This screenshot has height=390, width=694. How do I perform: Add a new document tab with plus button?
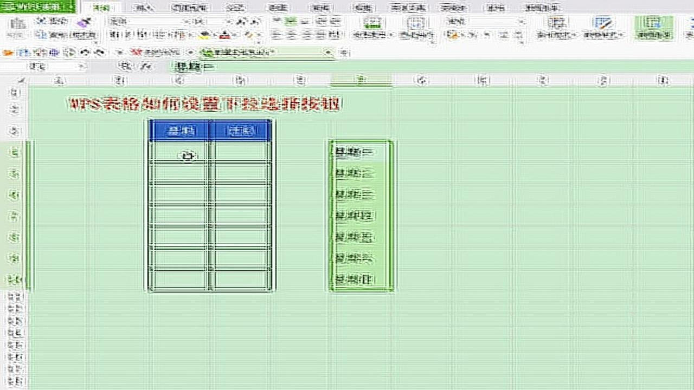[345, 53]
